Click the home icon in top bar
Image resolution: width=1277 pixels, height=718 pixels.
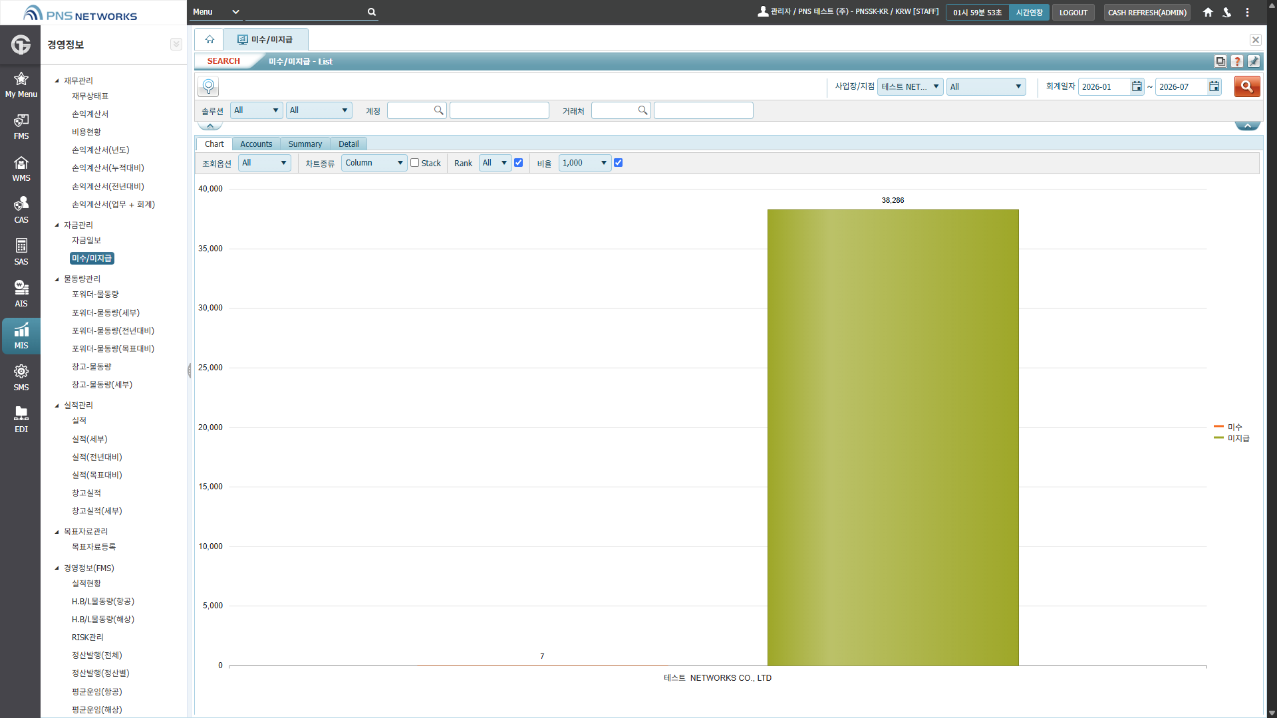pyautogui.click(x=1208, y=12)
